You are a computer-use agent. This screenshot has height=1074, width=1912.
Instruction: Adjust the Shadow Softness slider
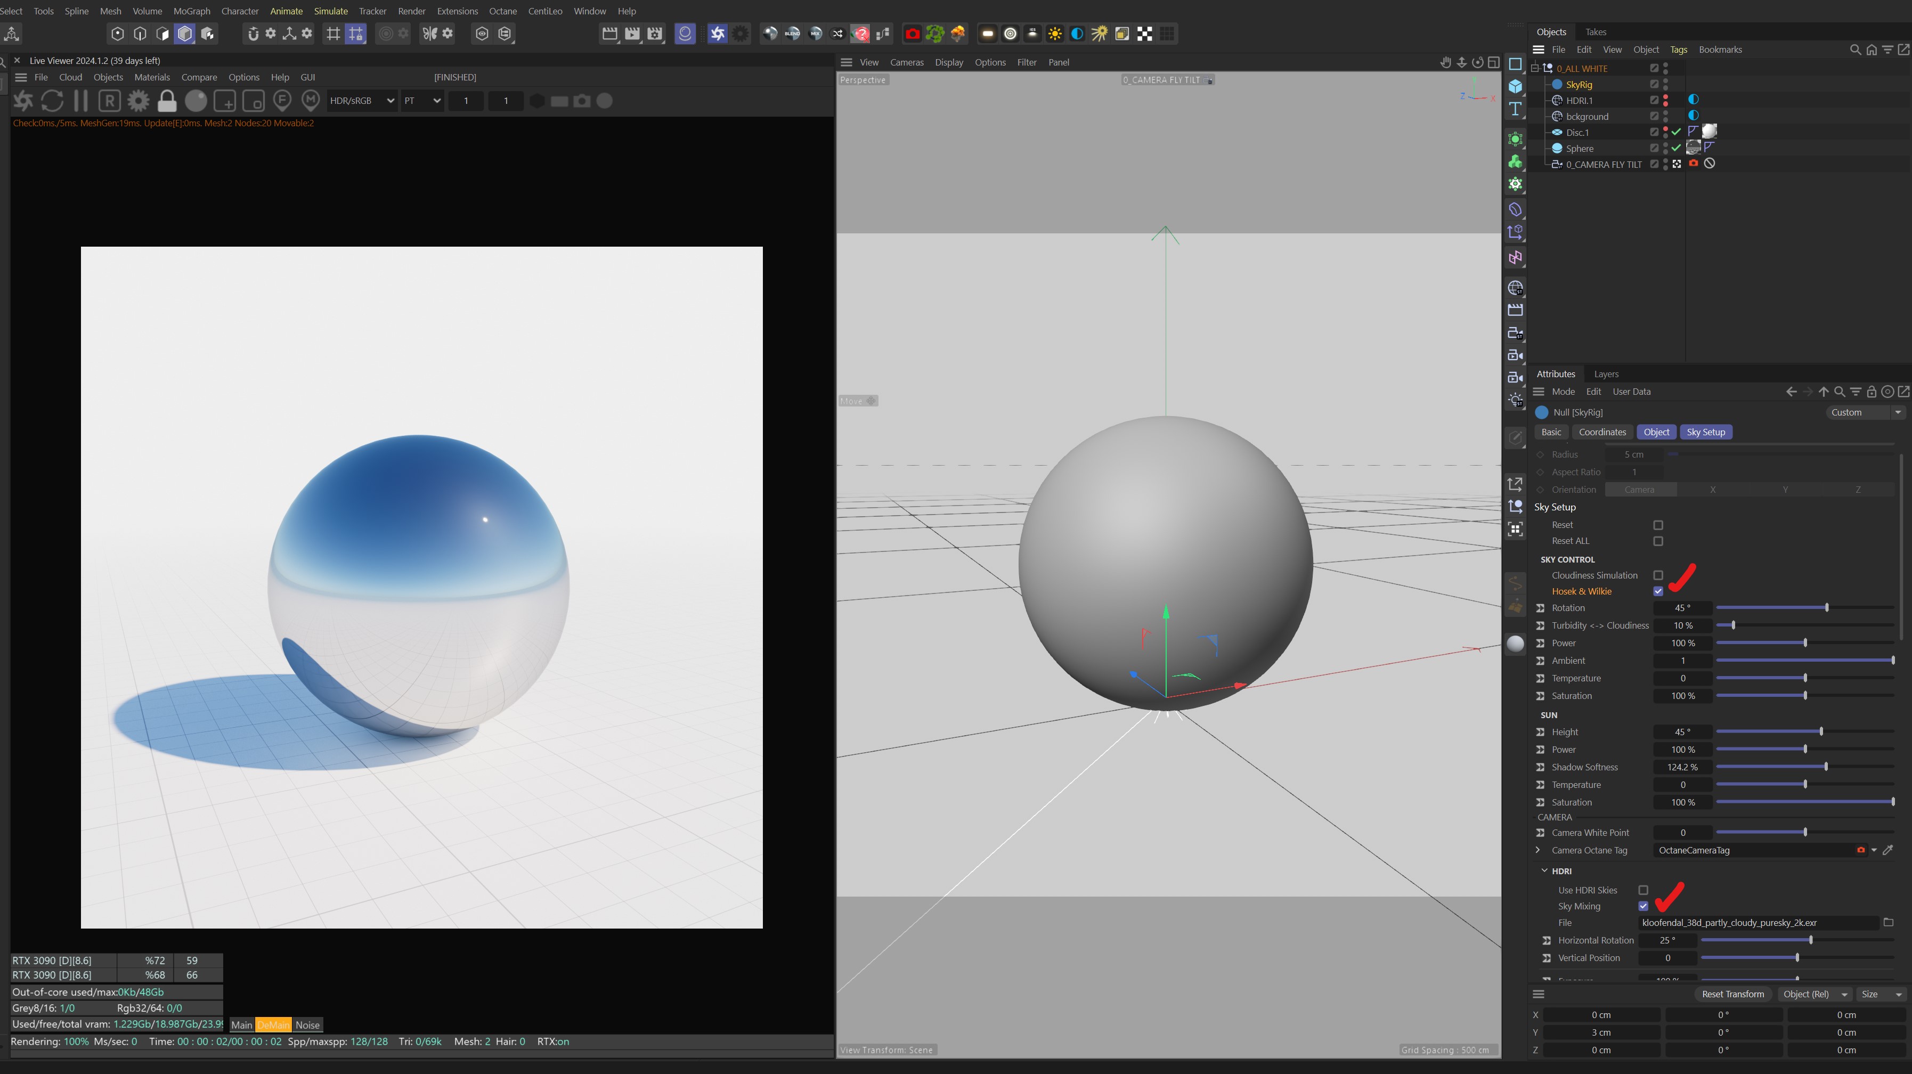click(1825, 767)
